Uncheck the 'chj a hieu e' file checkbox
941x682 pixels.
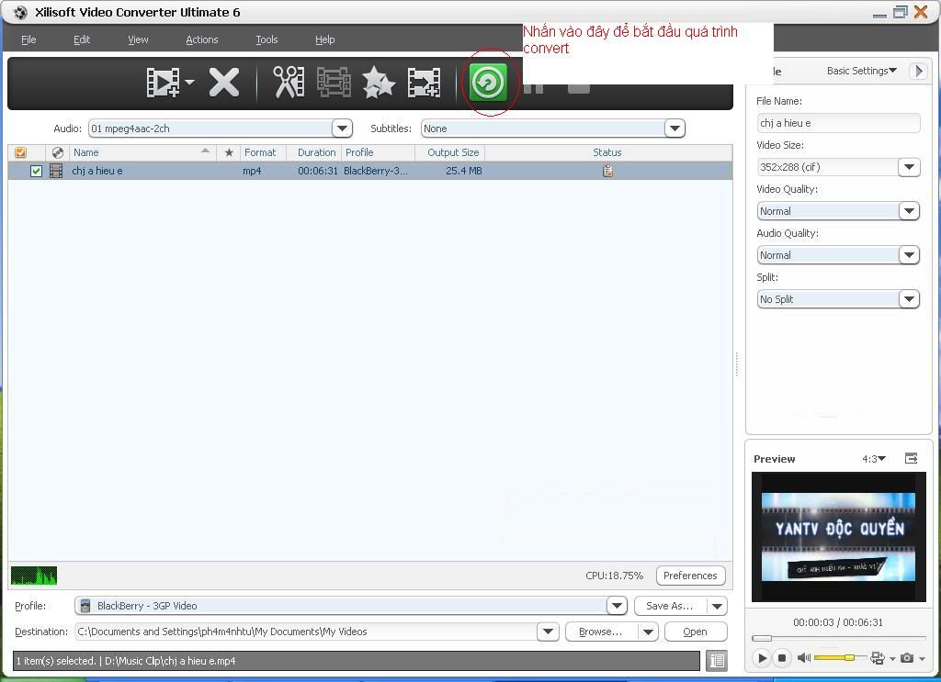[36, 171]
